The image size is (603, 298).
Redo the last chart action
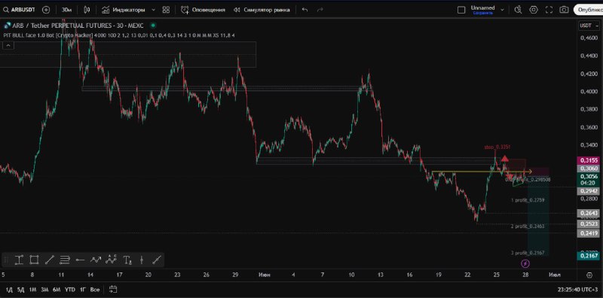[x=320, y=10]
